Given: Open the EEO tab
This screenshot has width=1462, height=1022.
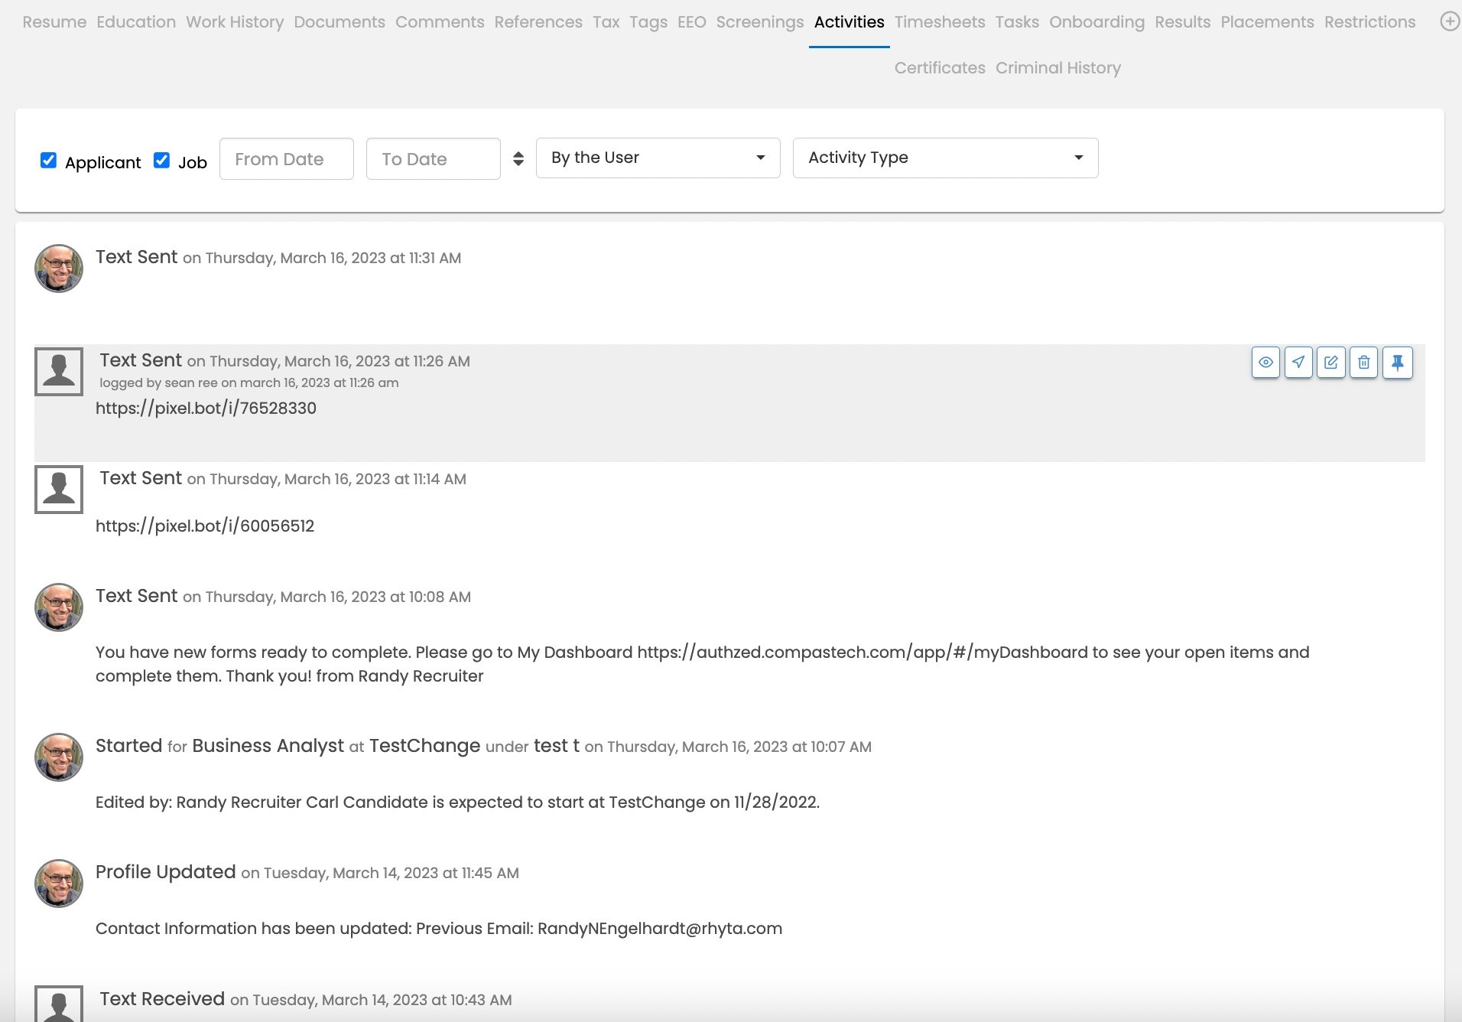Looking at the screenshot, I should point(692,22).
